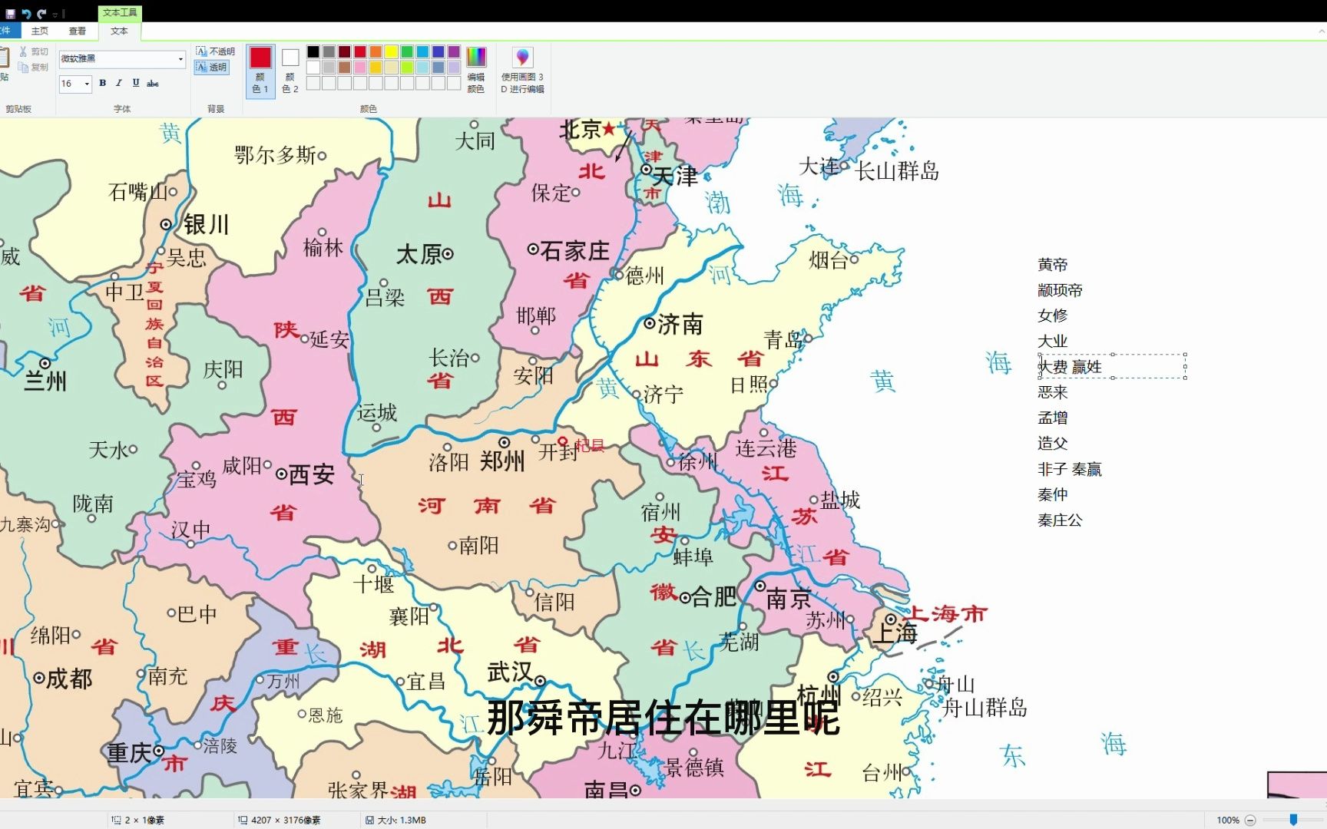Click the text 颛顼帝 on the canvas
Image resolution: width=1327 pixels, height=829 pixels.
1060,290
